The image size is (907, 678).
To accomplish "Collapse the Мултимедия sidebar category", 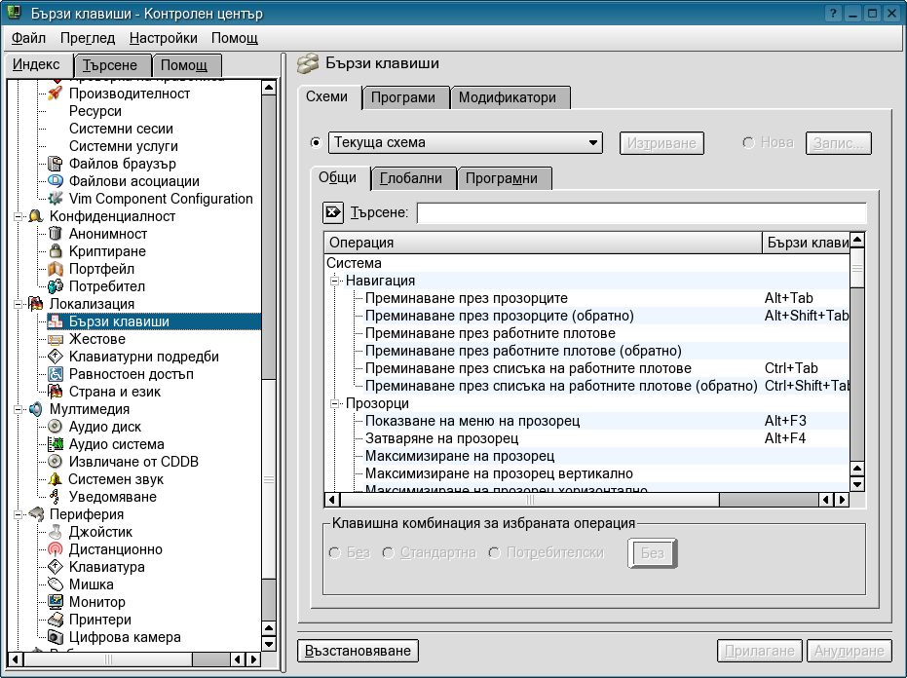I will coord(18,409).
